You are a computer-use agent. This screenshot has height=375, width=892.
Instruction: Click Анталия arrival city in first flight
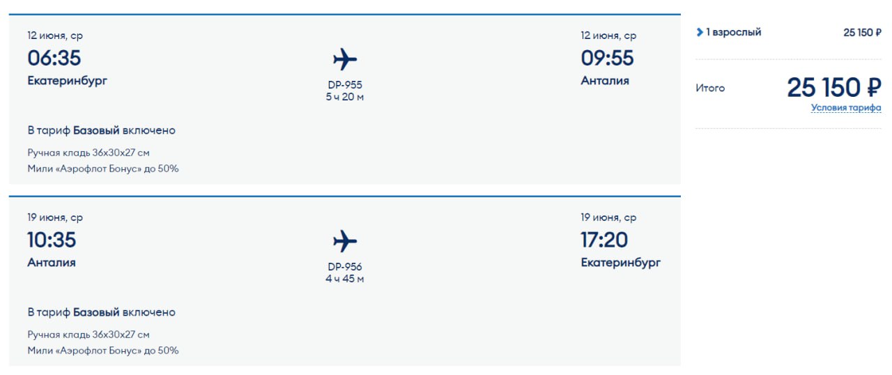[x=605, y=81]
